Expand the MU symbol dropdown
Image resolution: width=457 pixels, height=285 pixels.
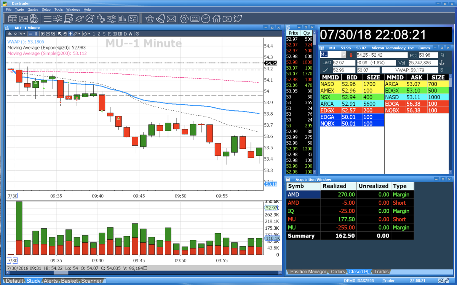point(344,55)
